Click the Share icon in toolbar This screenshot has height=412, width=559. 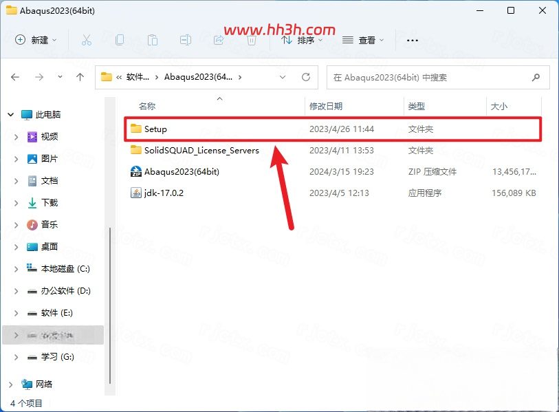pyautogui.click(x=219, y=40)
